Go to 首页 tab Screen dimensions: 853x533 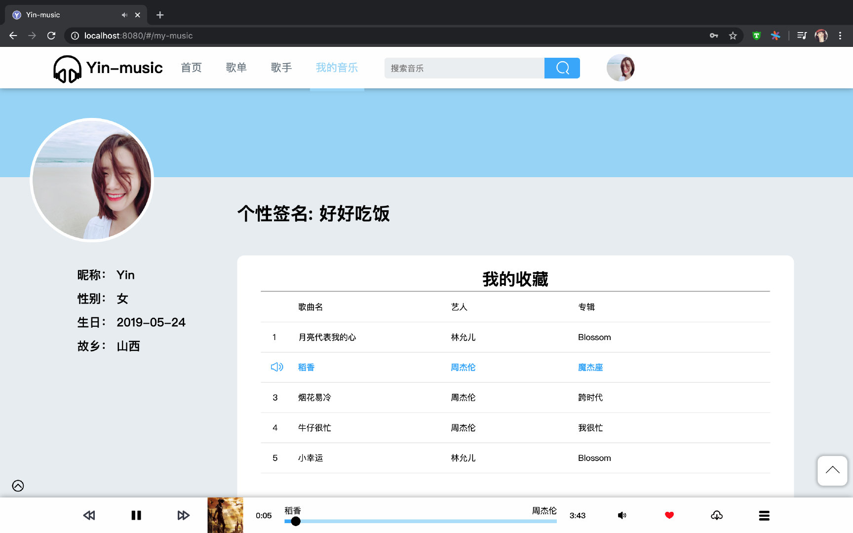click(x=192, y=68)
